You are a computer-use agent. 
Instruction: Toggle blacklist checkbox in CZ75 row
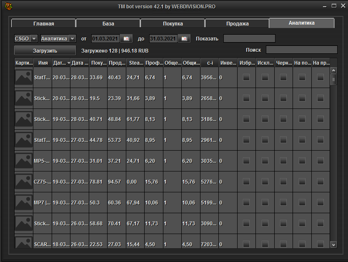(x=283, y=181)
